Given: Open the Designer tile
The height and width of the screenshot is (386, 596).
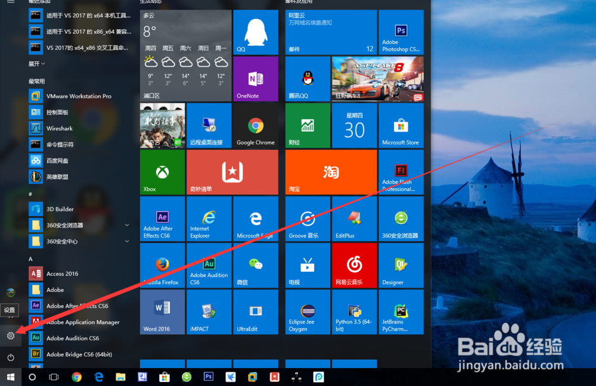Looking at the screenshot, I should pyautogui.click(x=401, y=266).
